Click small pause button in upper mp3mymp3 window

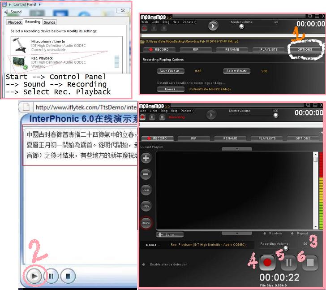pos(154,28)
